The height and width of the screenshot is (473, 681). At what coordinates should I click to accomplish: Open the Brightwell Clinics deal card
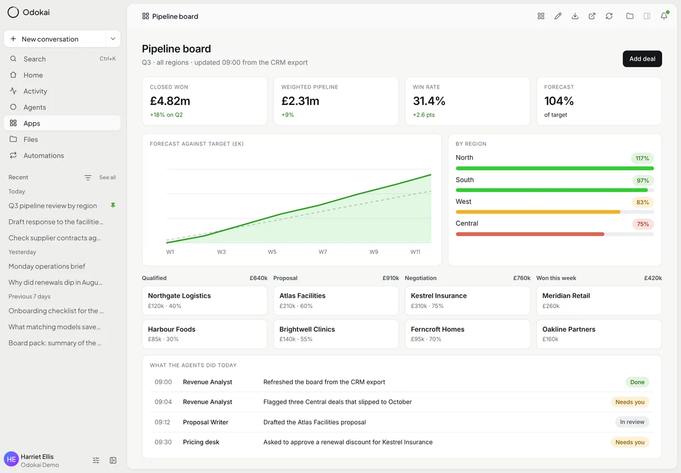(336, 334)
